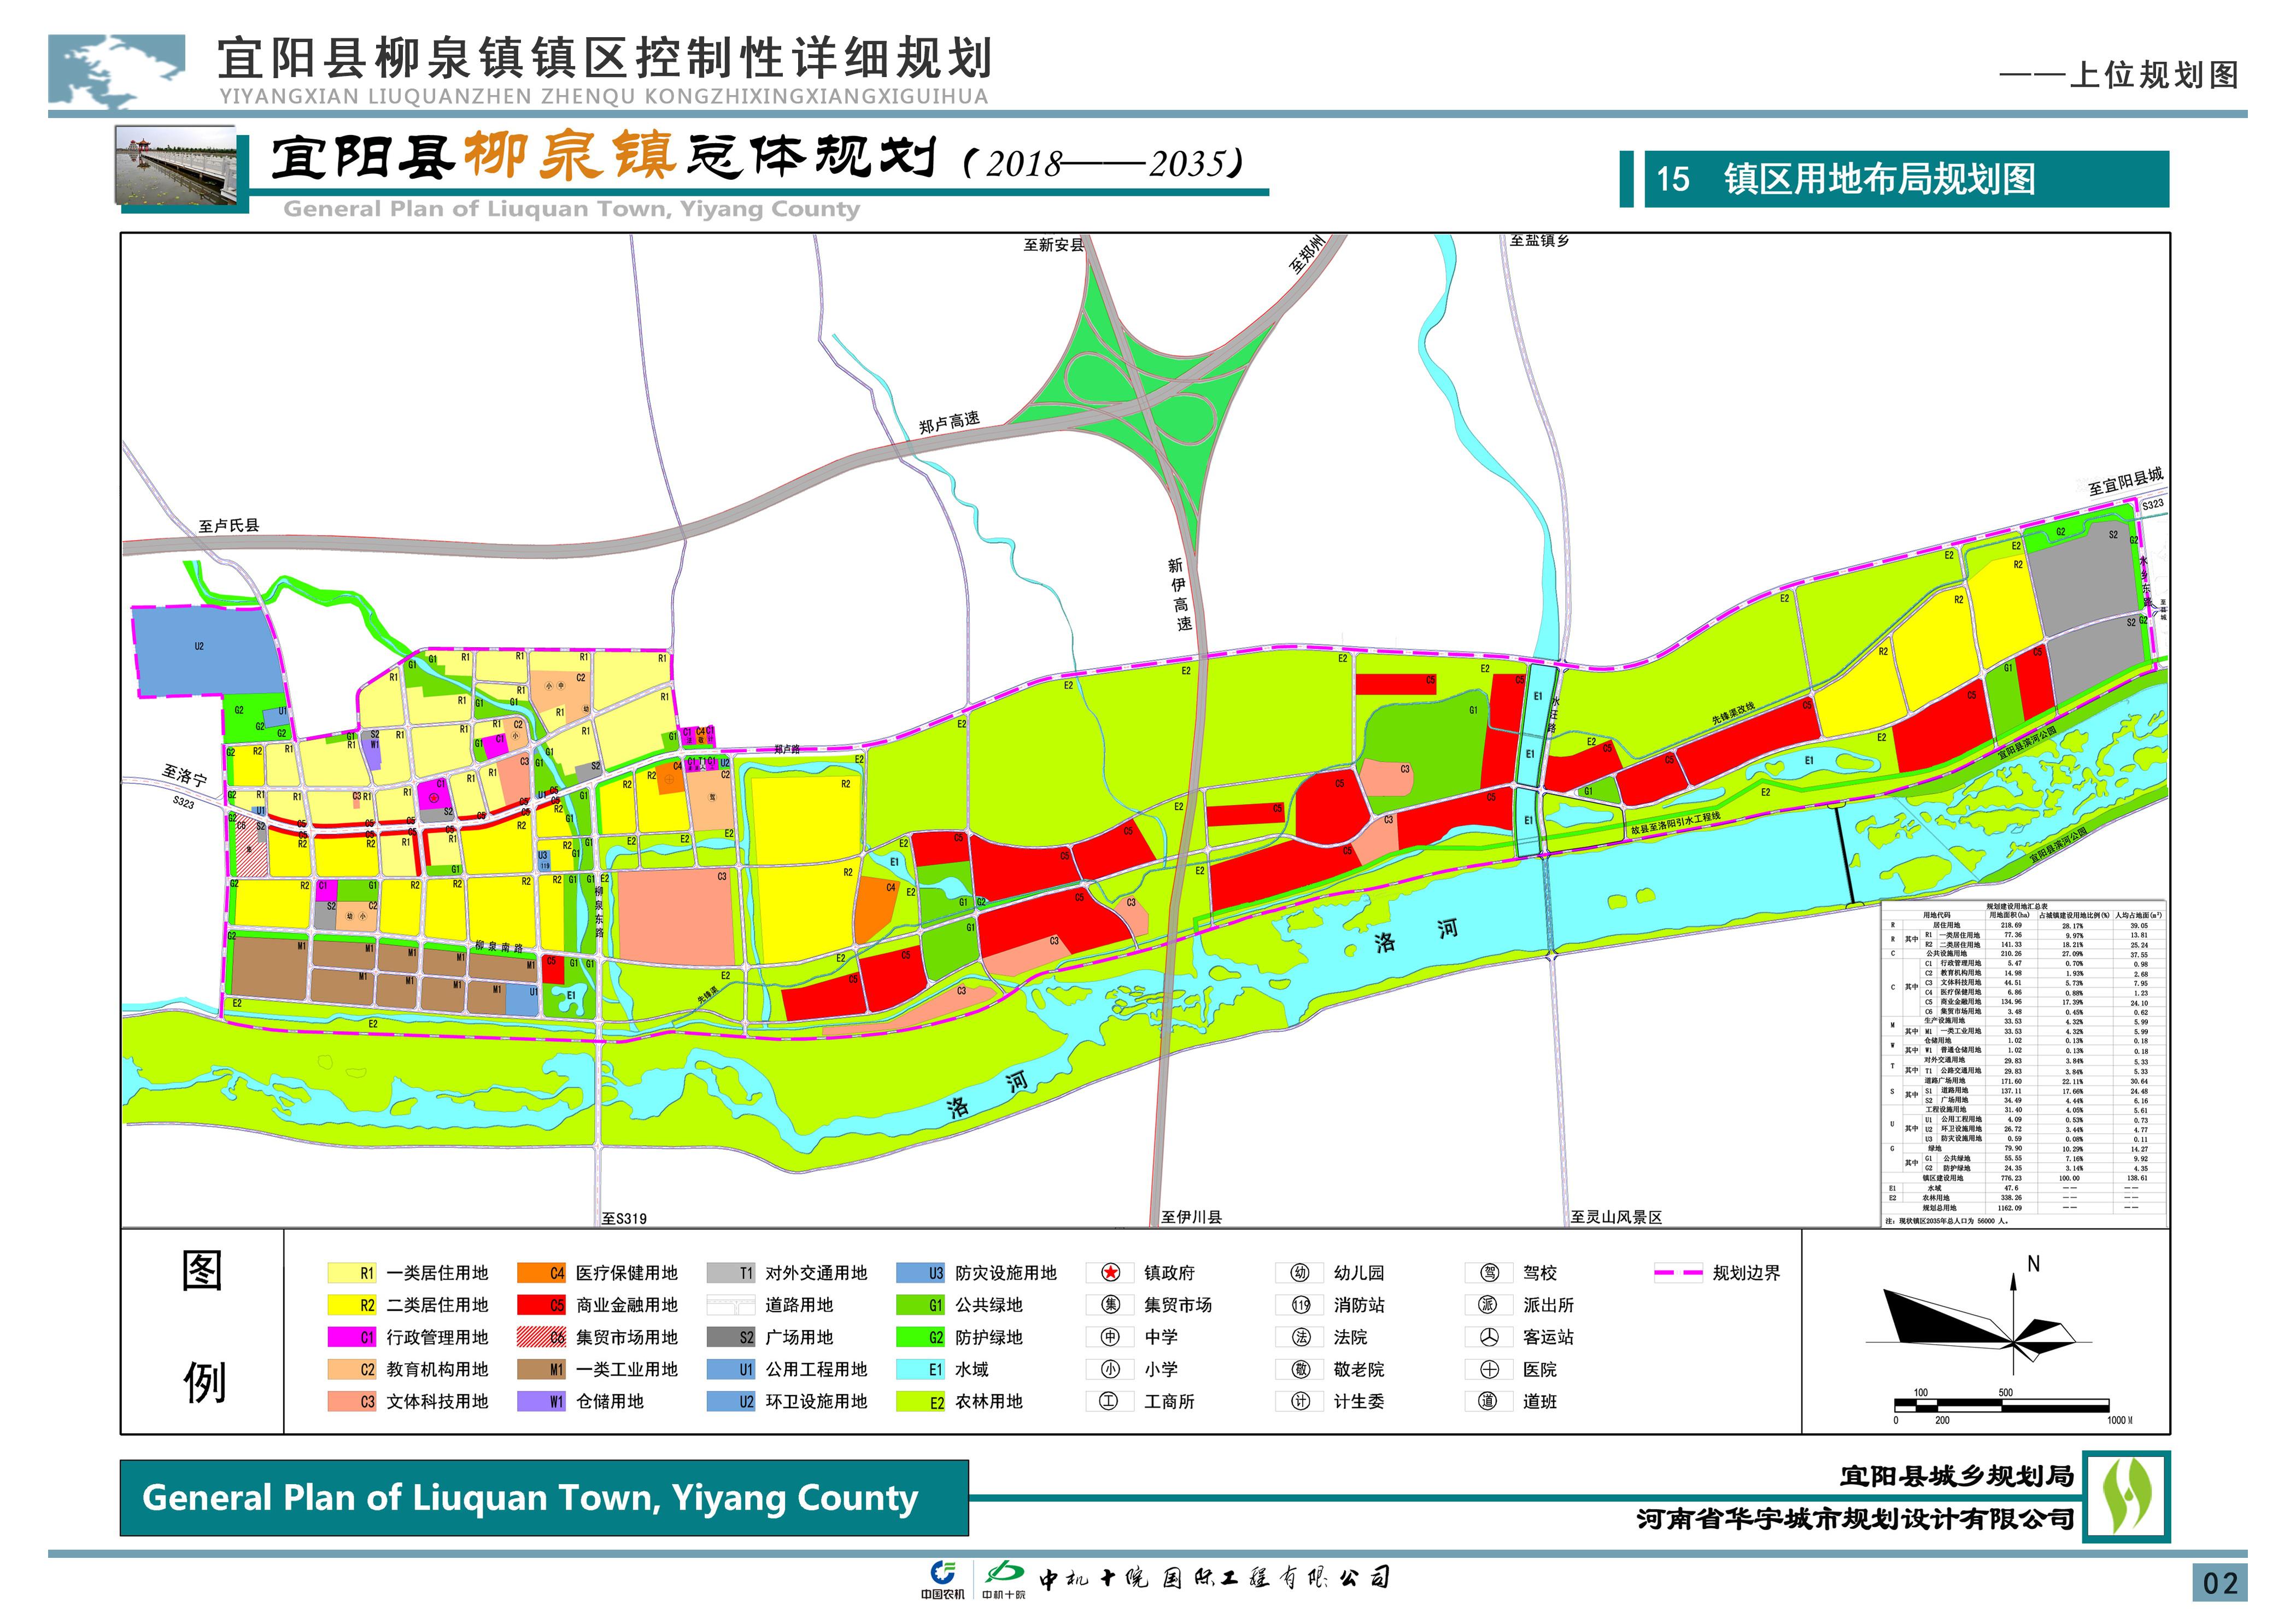Screen dimensions: 2296x1624
Task: Click the 规划边界 dashed magenta line sample
Action: tap(1679, 1273)
